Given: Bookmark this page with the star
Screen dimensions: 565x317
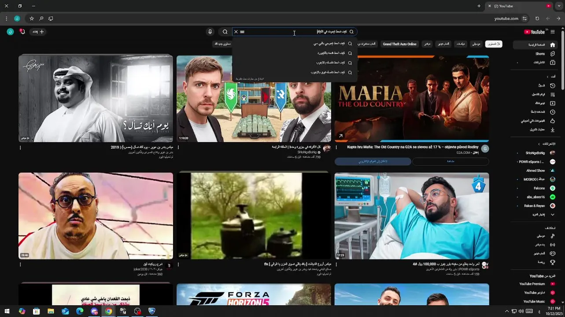Looking at the screenshot, I should click(x=32, y=18).
